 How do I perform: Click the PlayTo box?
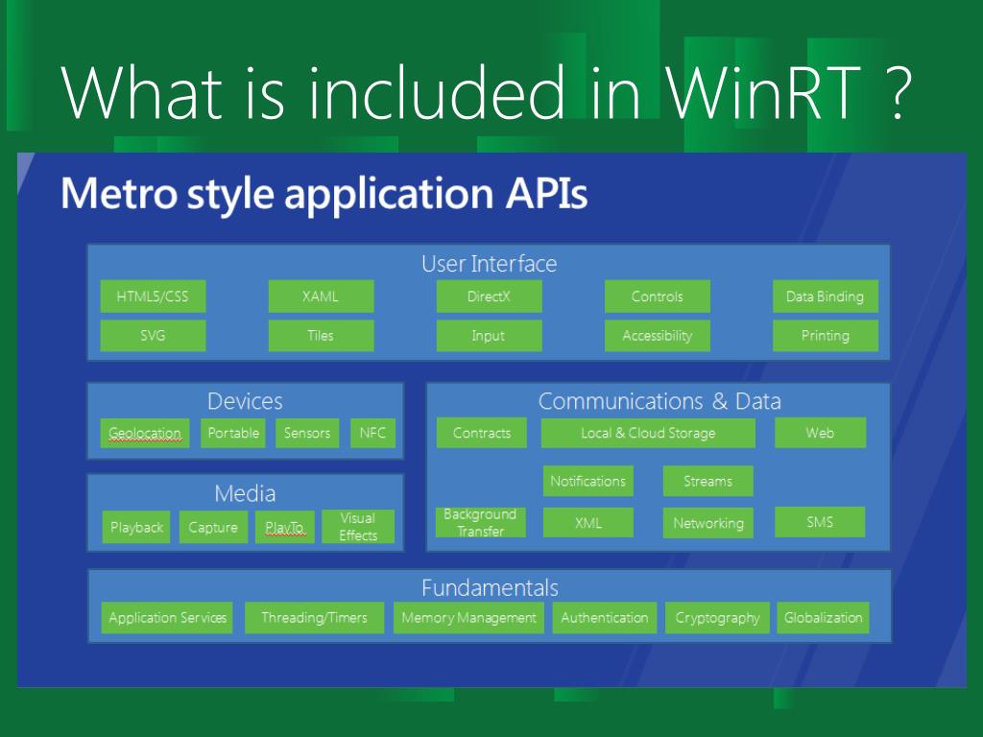[284, 527]
